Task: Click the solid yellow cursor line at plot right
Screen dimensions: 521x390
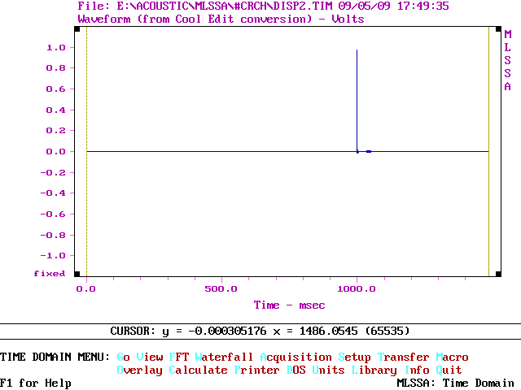Action: [488, 152]
